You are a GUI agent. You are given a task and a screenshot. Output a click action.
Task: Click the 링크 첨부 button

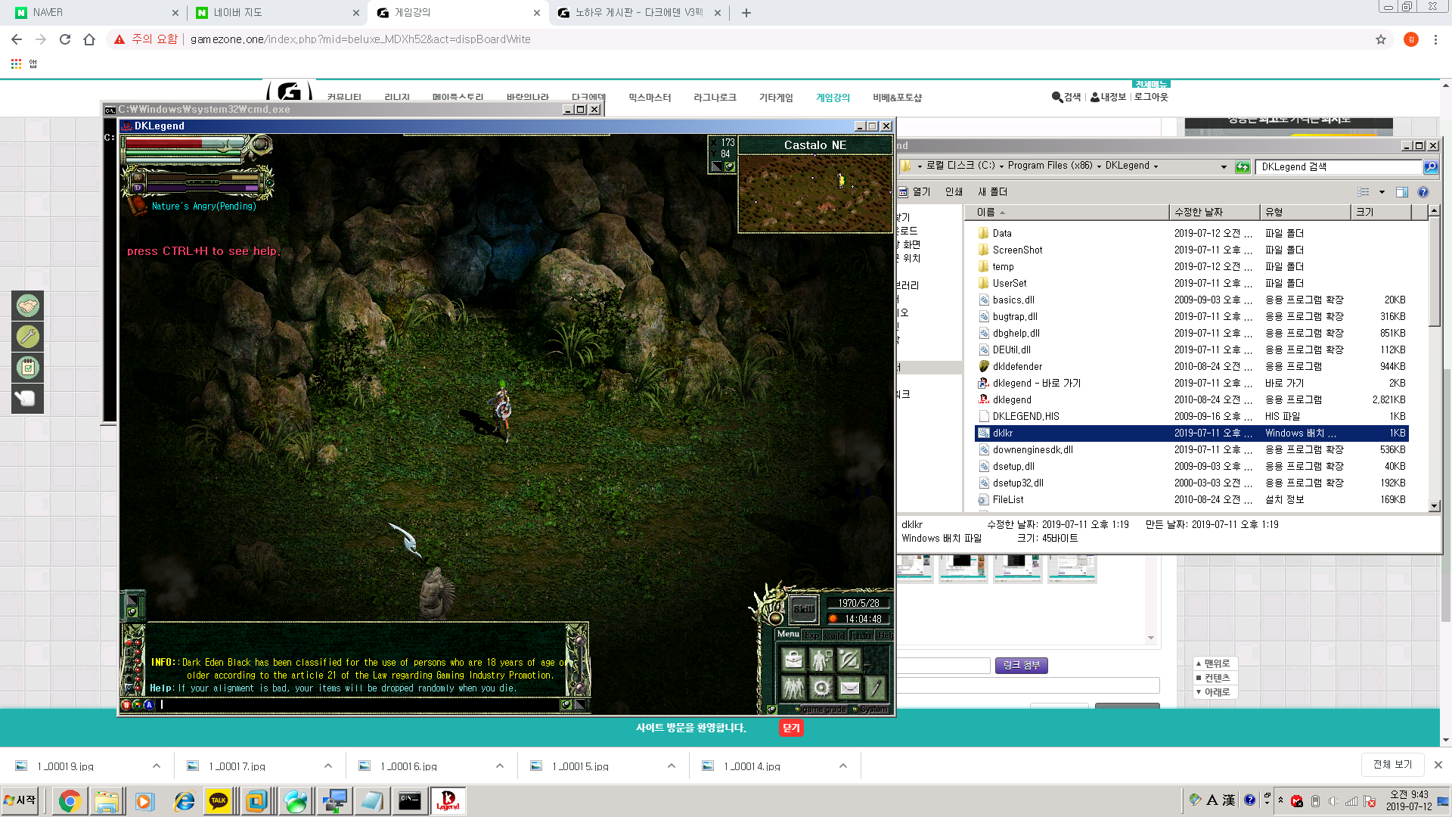coord(1021,665)
